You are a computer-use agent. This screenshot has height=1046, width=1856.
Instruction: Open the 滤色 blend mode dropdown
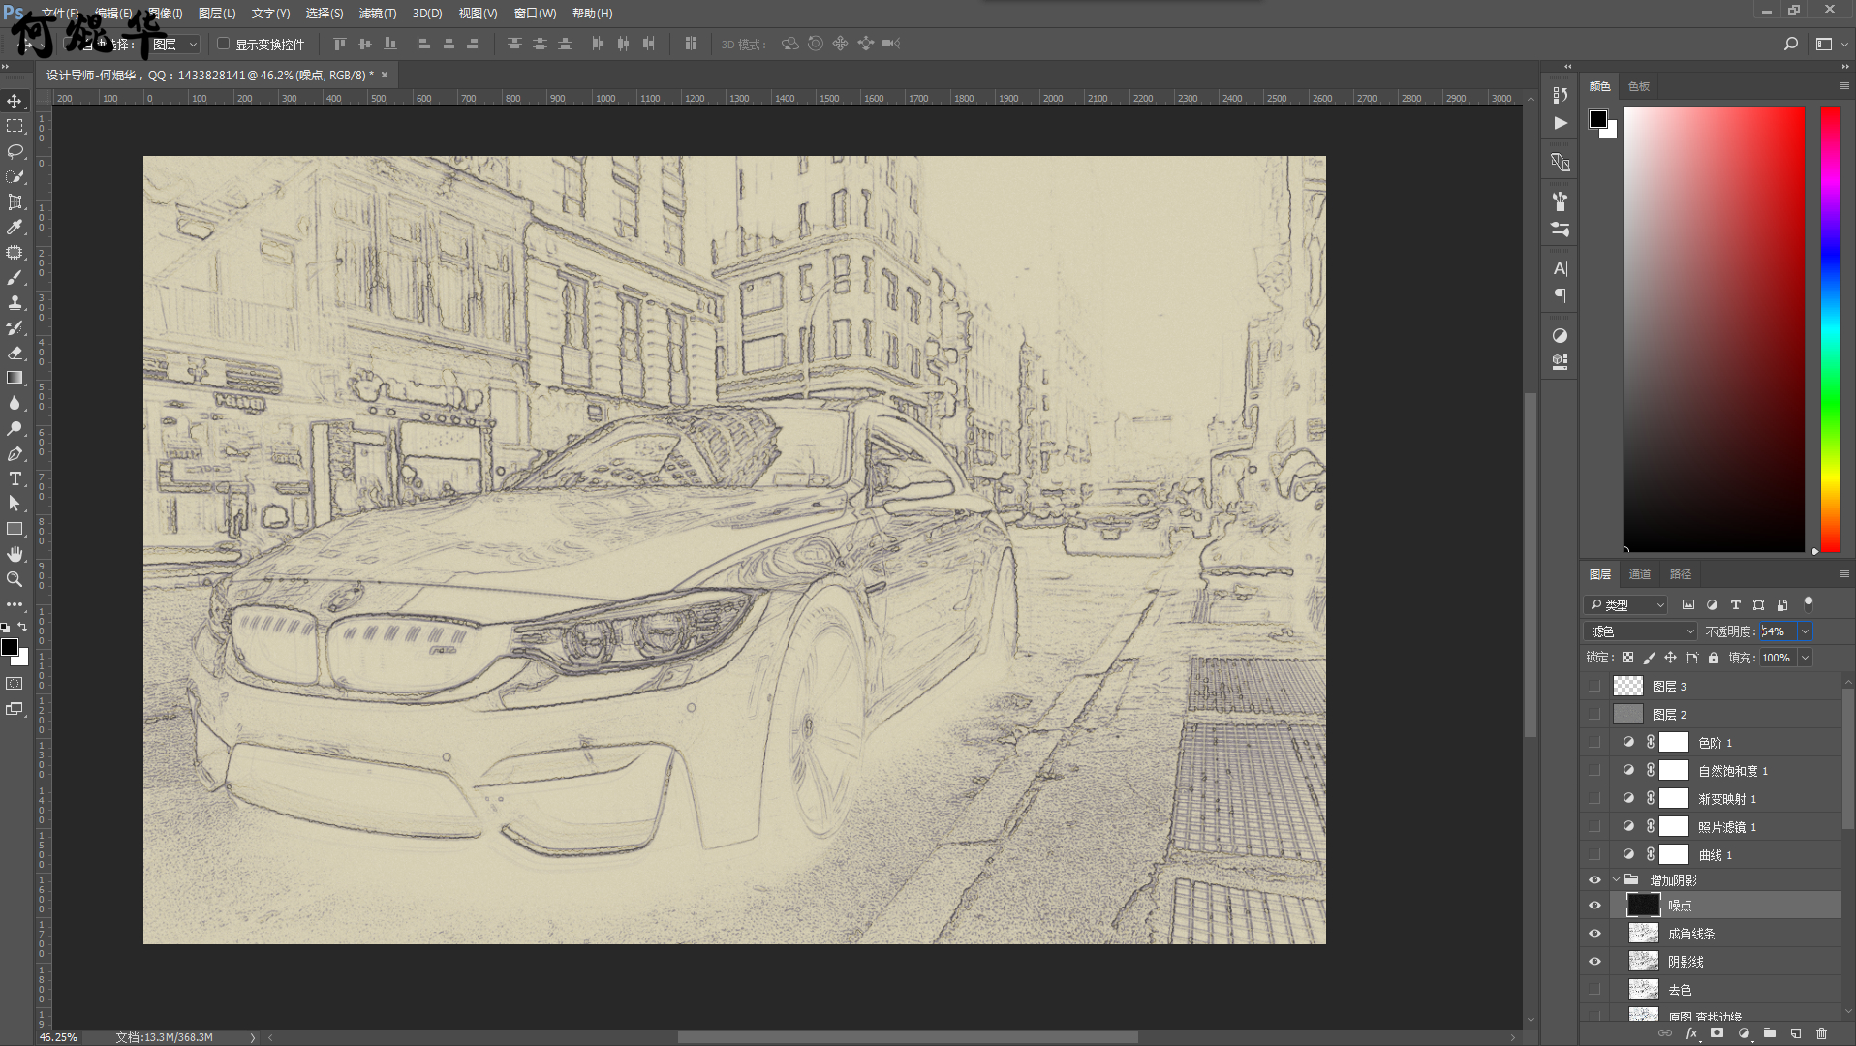[x=1641, y=631]
